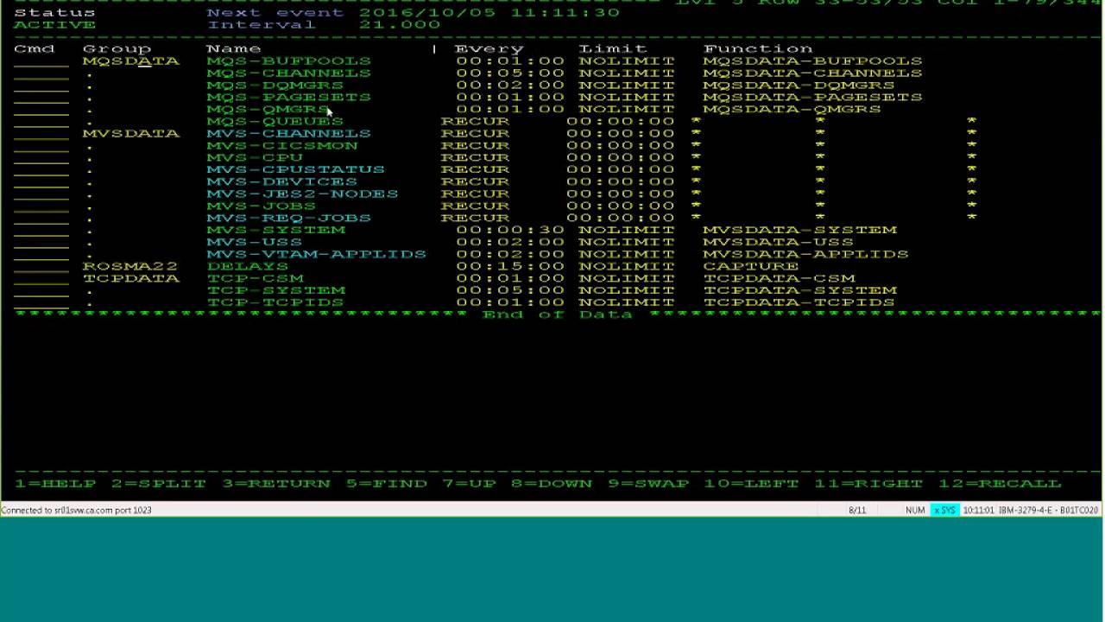Click the Next event timestamp 2016/10/05 11:11:30

[x=489, y=13]
